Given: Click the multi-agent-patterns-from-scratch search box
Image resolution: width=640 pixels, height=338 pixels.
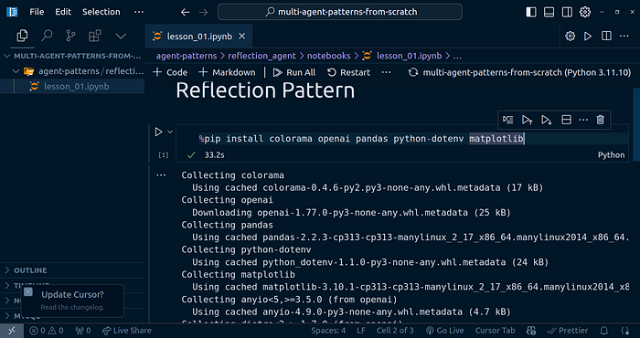Looking at the screenshot, I should [340, 12].
